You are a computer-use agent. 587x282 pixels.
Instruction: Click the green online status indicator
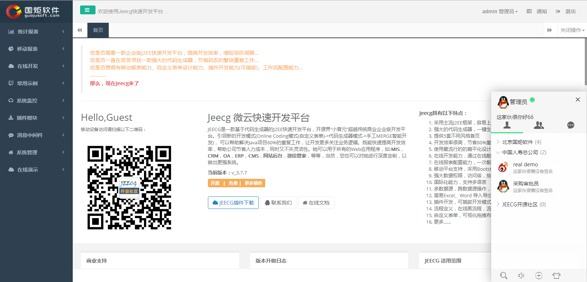[532, 100]
